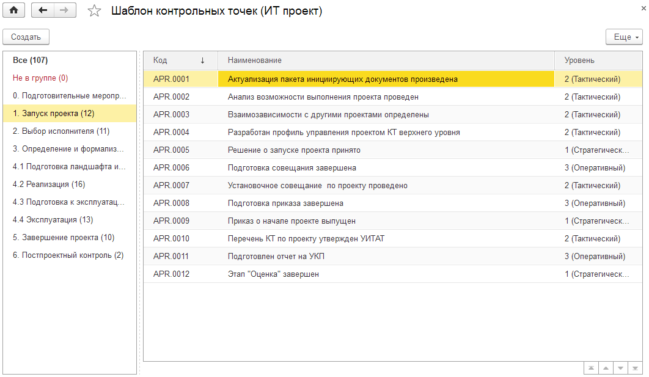The height and width of the screenshot is (377, 649).
Task: Open group 2. Выбор исполнителя (11)
Action: pyautogui.click(x=61, y=131)
